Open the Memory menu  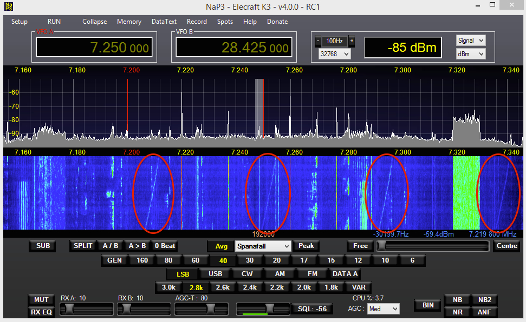point(129,22)
